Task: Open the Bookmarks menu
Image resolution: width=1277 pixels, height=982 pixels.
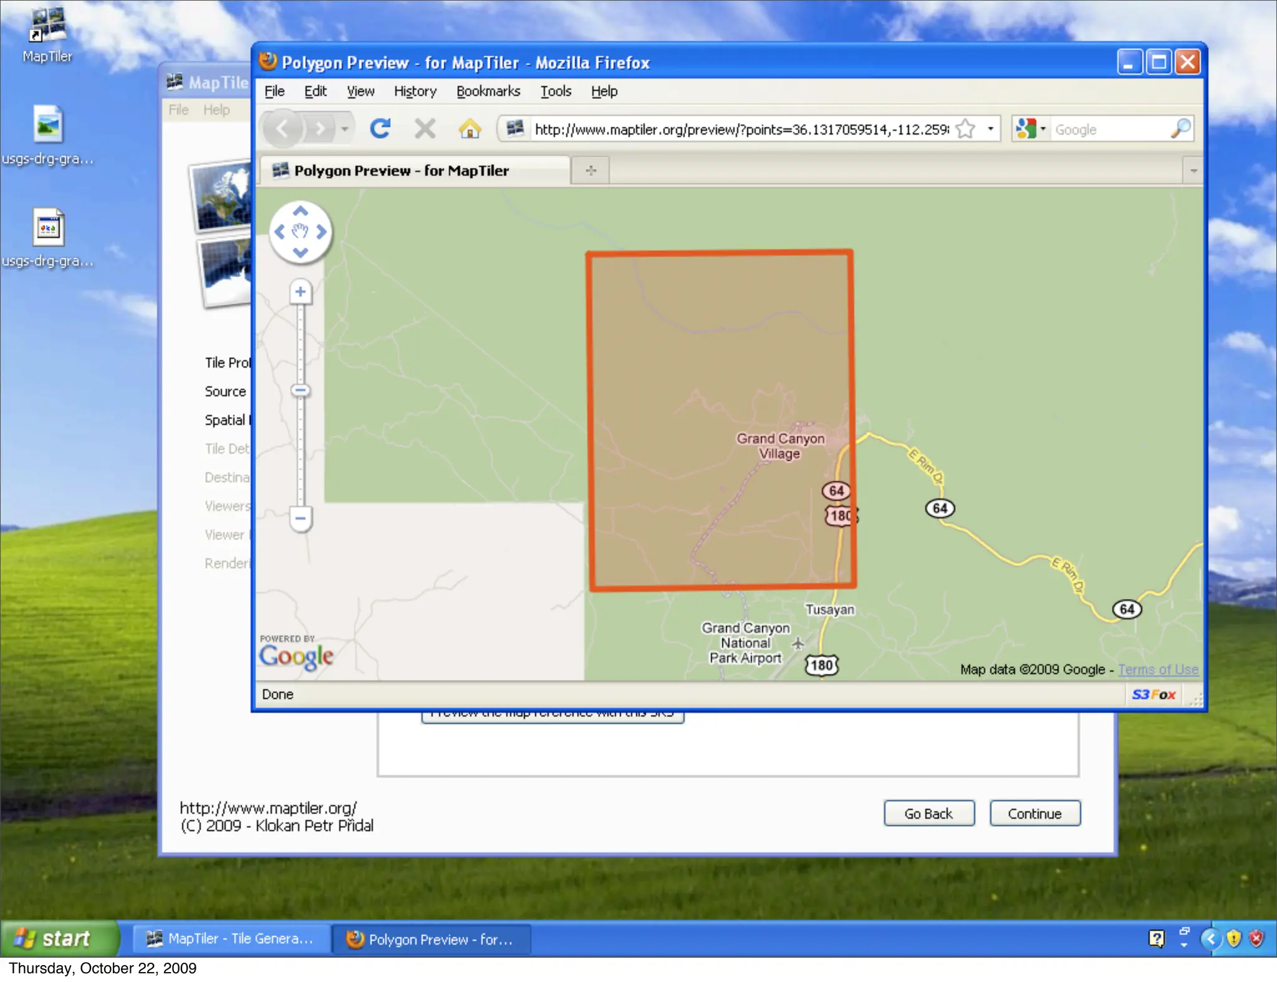Action: click(488, 92)
